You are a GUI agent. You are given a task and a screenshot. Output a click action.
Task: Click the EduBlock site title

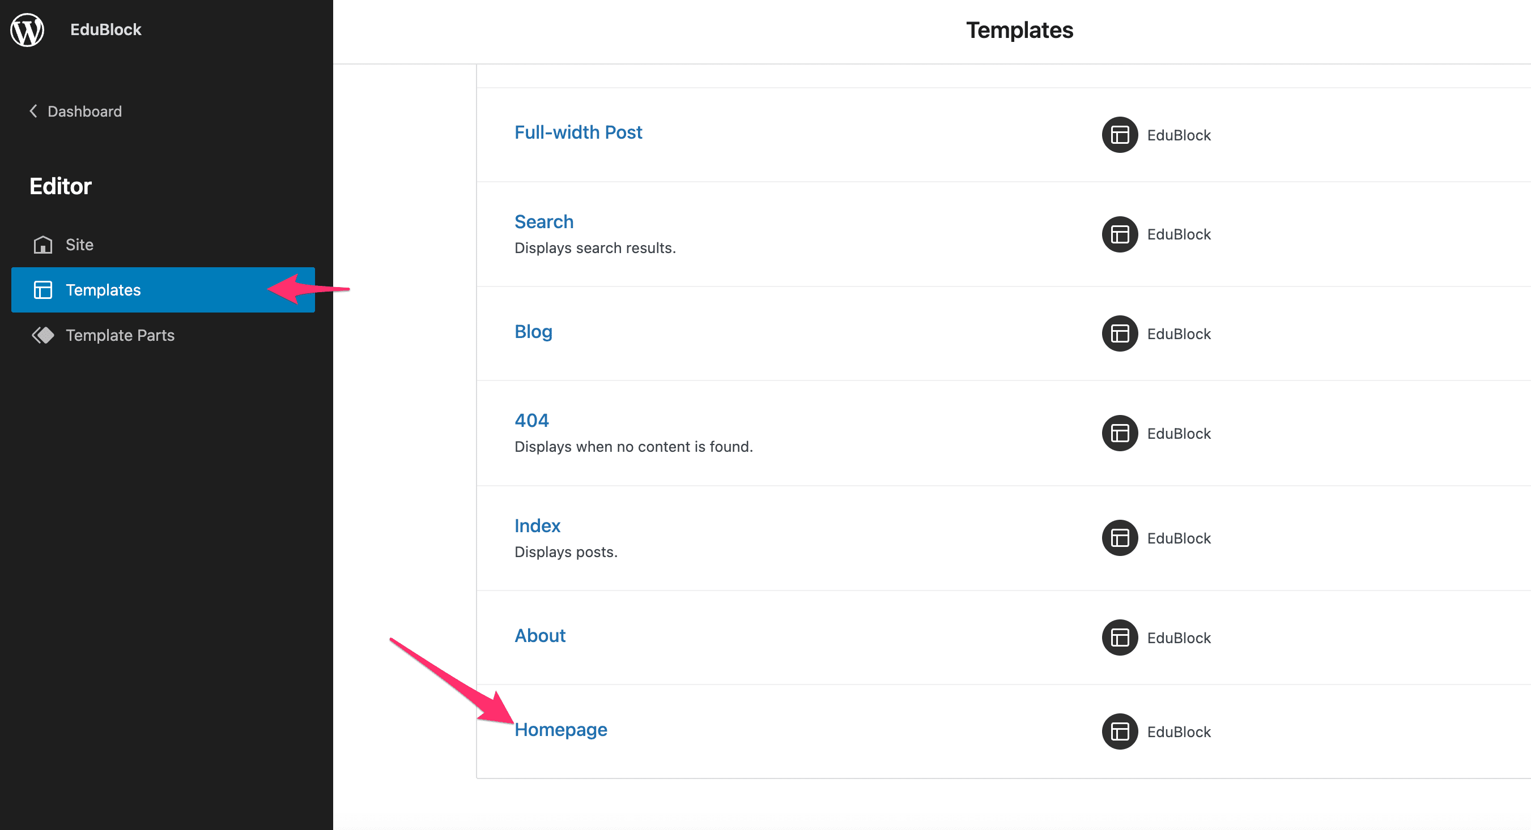point(105,29)
